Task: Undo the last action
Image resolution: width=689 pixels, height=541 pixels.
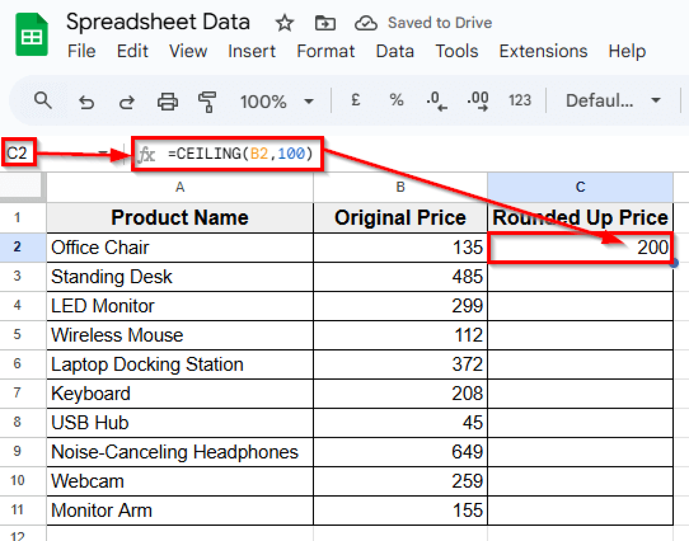Action: coord(86,101)
